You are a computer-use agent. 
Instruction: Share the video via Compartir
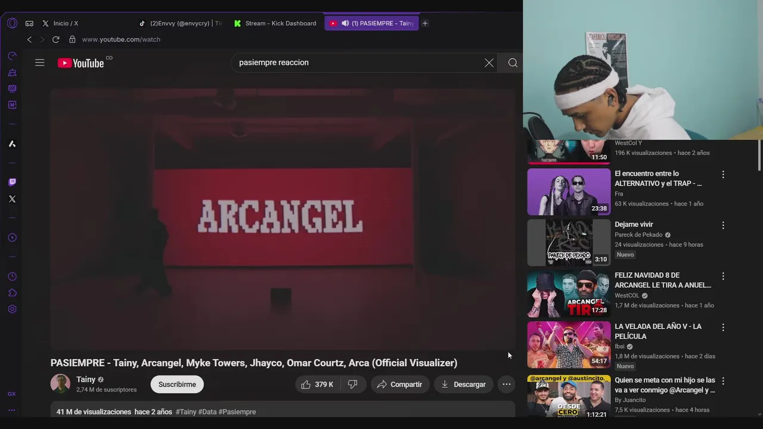click(400, 384)
